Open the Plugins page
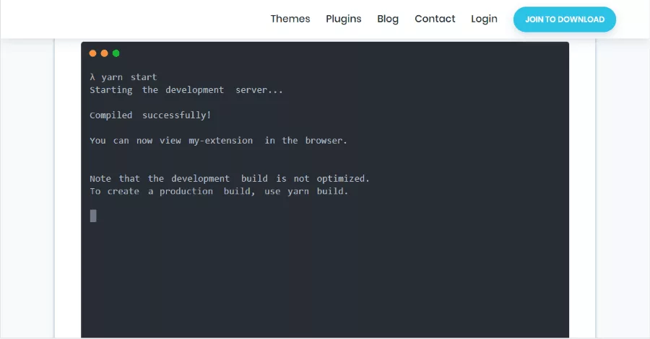Image resolution: width=650 pixels, height=339 pixels. click(343, 19)
